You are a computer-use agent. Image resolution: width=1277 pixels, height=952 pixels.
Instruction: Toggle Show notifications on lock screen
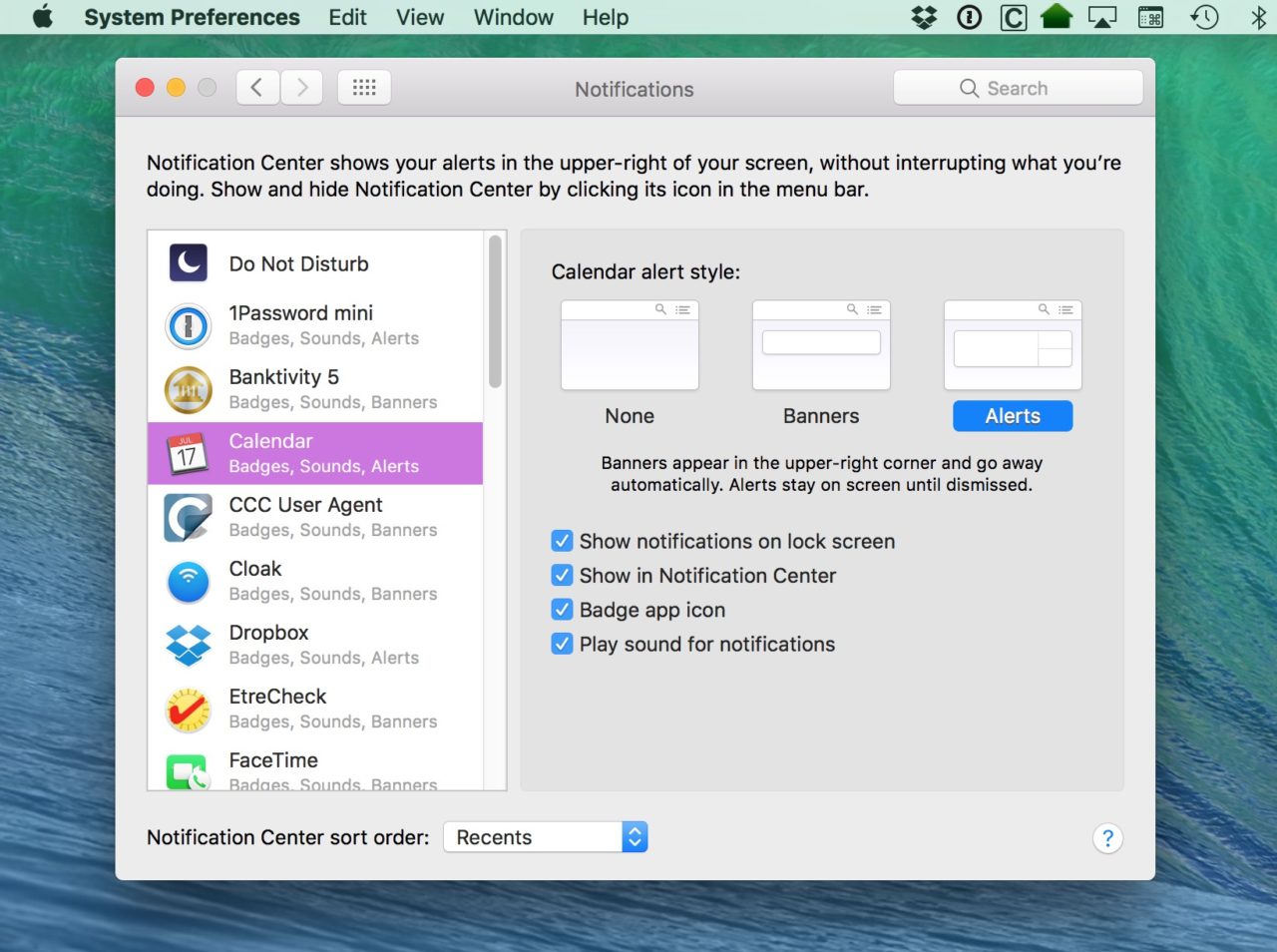pos(563,541)
